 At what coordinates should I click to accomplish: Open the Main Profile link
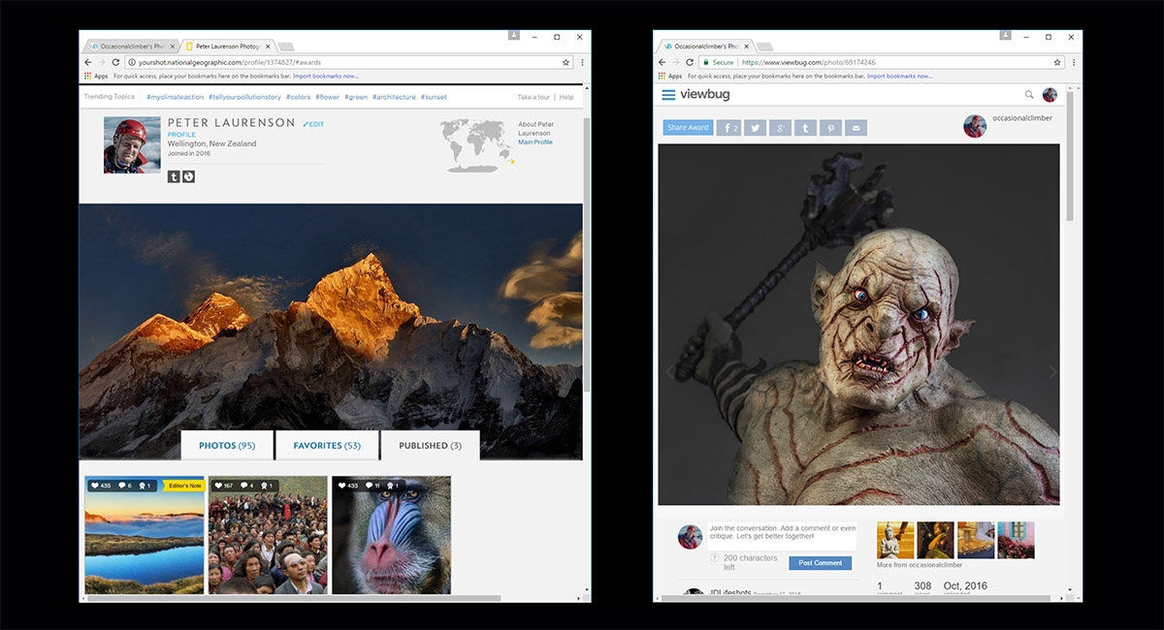(x=535, y=142)
